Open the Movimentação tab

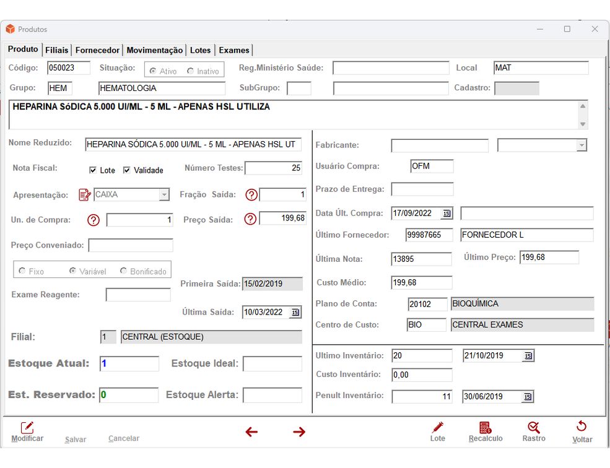pos(155,50)
